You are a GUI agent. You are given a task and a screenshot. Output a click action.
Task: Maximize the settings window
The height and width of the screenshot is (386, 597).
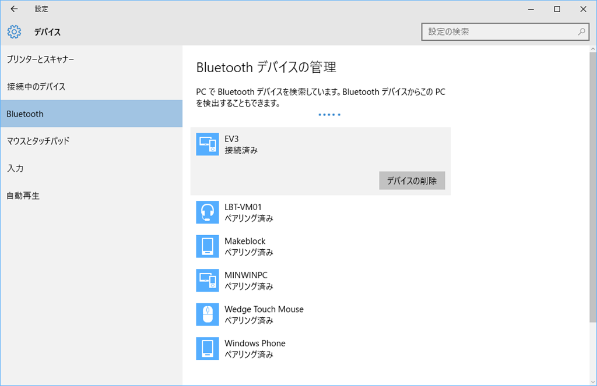[x=557, y=9]
